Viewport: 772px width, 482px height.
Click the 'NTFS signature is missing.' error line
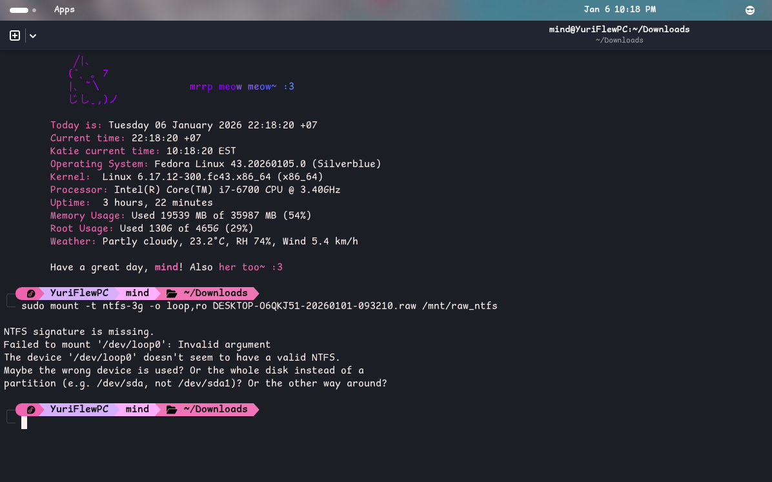(79, 332)
